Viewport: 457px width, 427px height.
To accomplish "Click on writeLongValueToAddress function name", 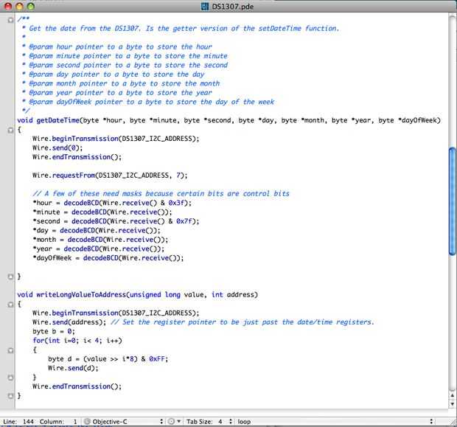I will click(81, 294).
